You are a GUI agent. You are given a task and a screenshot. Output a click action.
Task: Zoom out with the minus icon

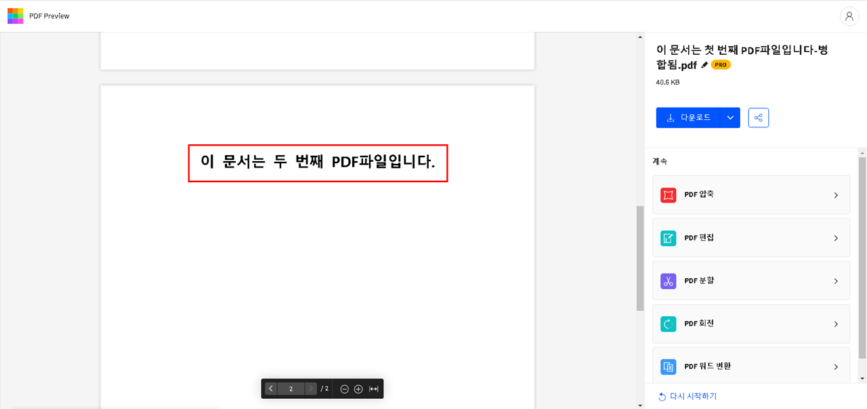point(344,389)
